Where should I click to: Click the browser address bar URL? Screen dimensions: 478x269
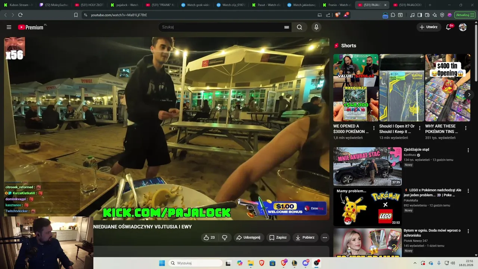tap(119, 15)
